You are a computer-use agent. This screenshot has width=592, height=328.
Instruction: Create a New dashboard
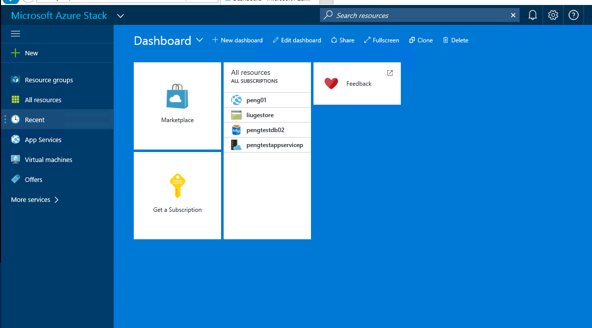238,40
